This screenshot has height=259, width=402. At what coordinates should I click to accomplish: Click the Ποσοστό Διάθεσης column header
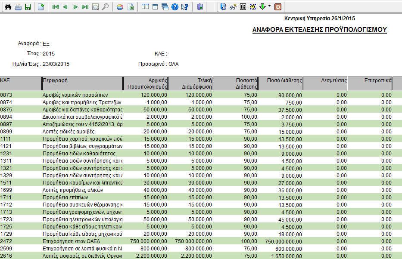[x=235, y=83]
